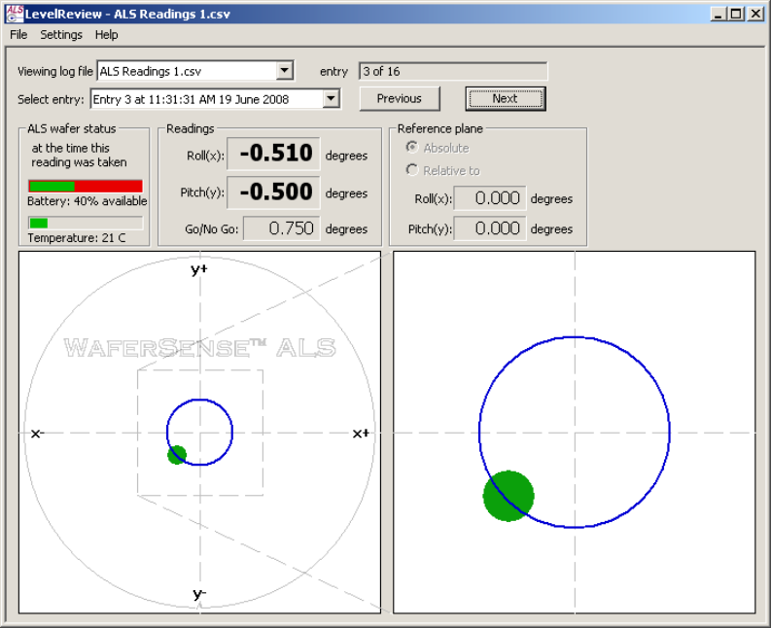The image size is (771, 628).
Task: Click the battery level progress bar
Action: coord(86,186)
